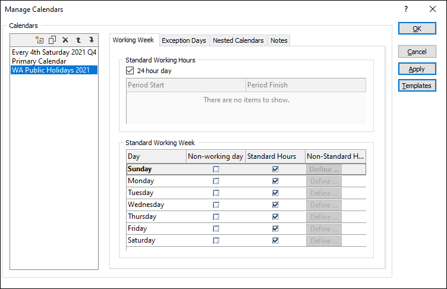Open the Nested Calendars tab
This screenshot has height=289, width=447.
click(x=238, y=40)
